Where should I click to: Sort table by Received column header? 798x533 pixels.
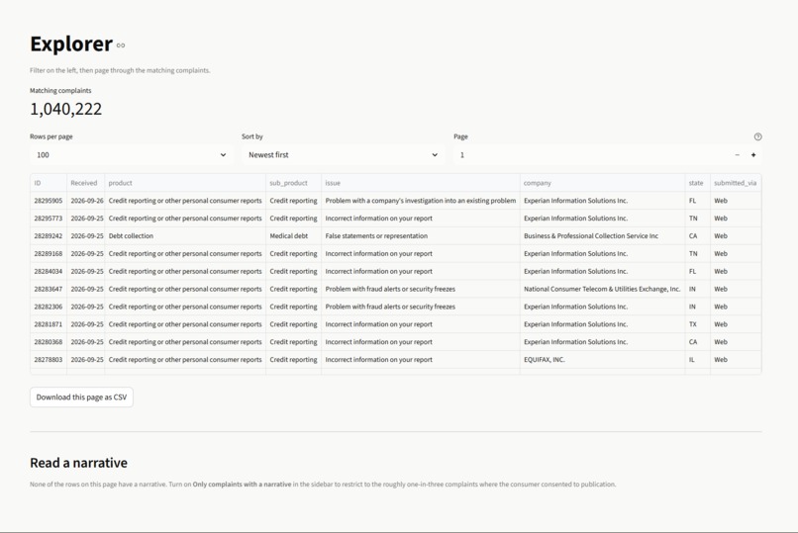85,183
